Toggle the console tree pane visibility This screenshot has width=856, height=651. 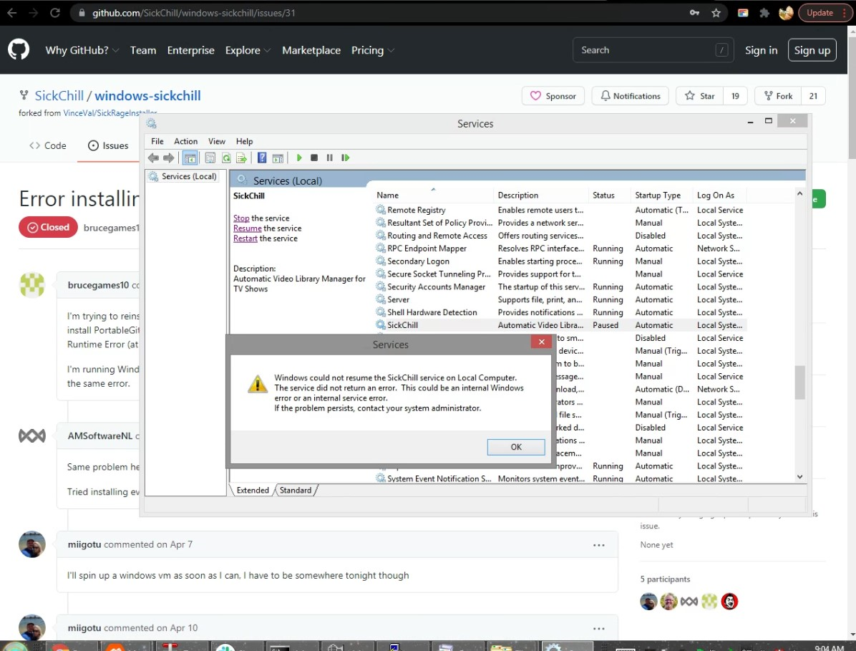tap(190, 158)
